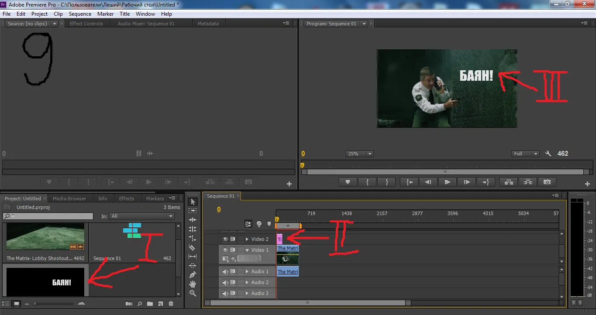Click Automate to Sequence in Project panel

(129, 303)
